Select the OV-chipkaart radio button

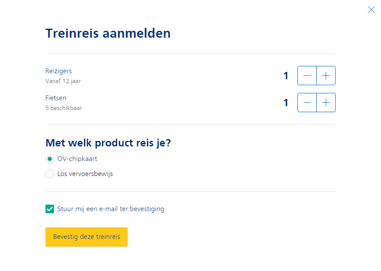coord(50,159)
